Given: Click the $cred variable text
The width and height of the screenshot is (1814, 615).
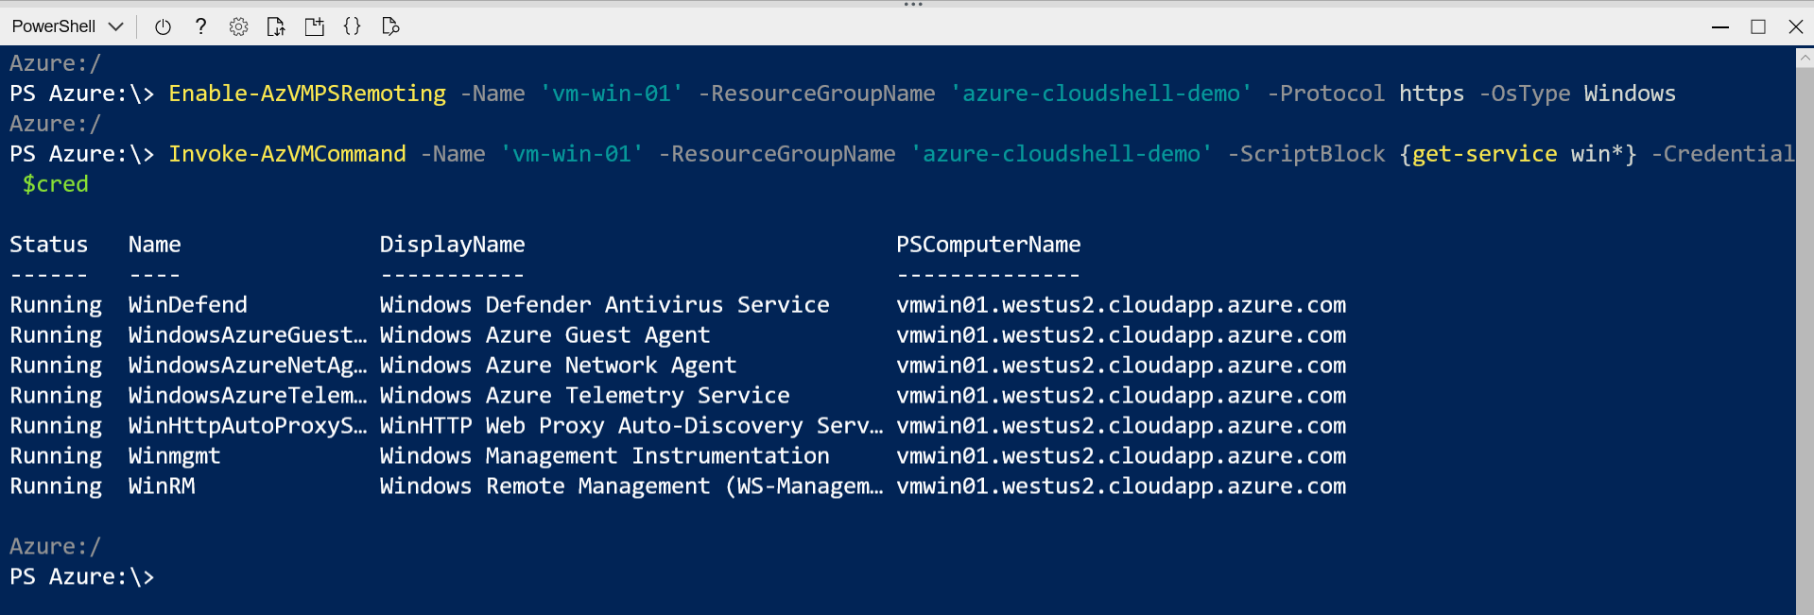Looking at the screenshot, I should tap(55, 184).
